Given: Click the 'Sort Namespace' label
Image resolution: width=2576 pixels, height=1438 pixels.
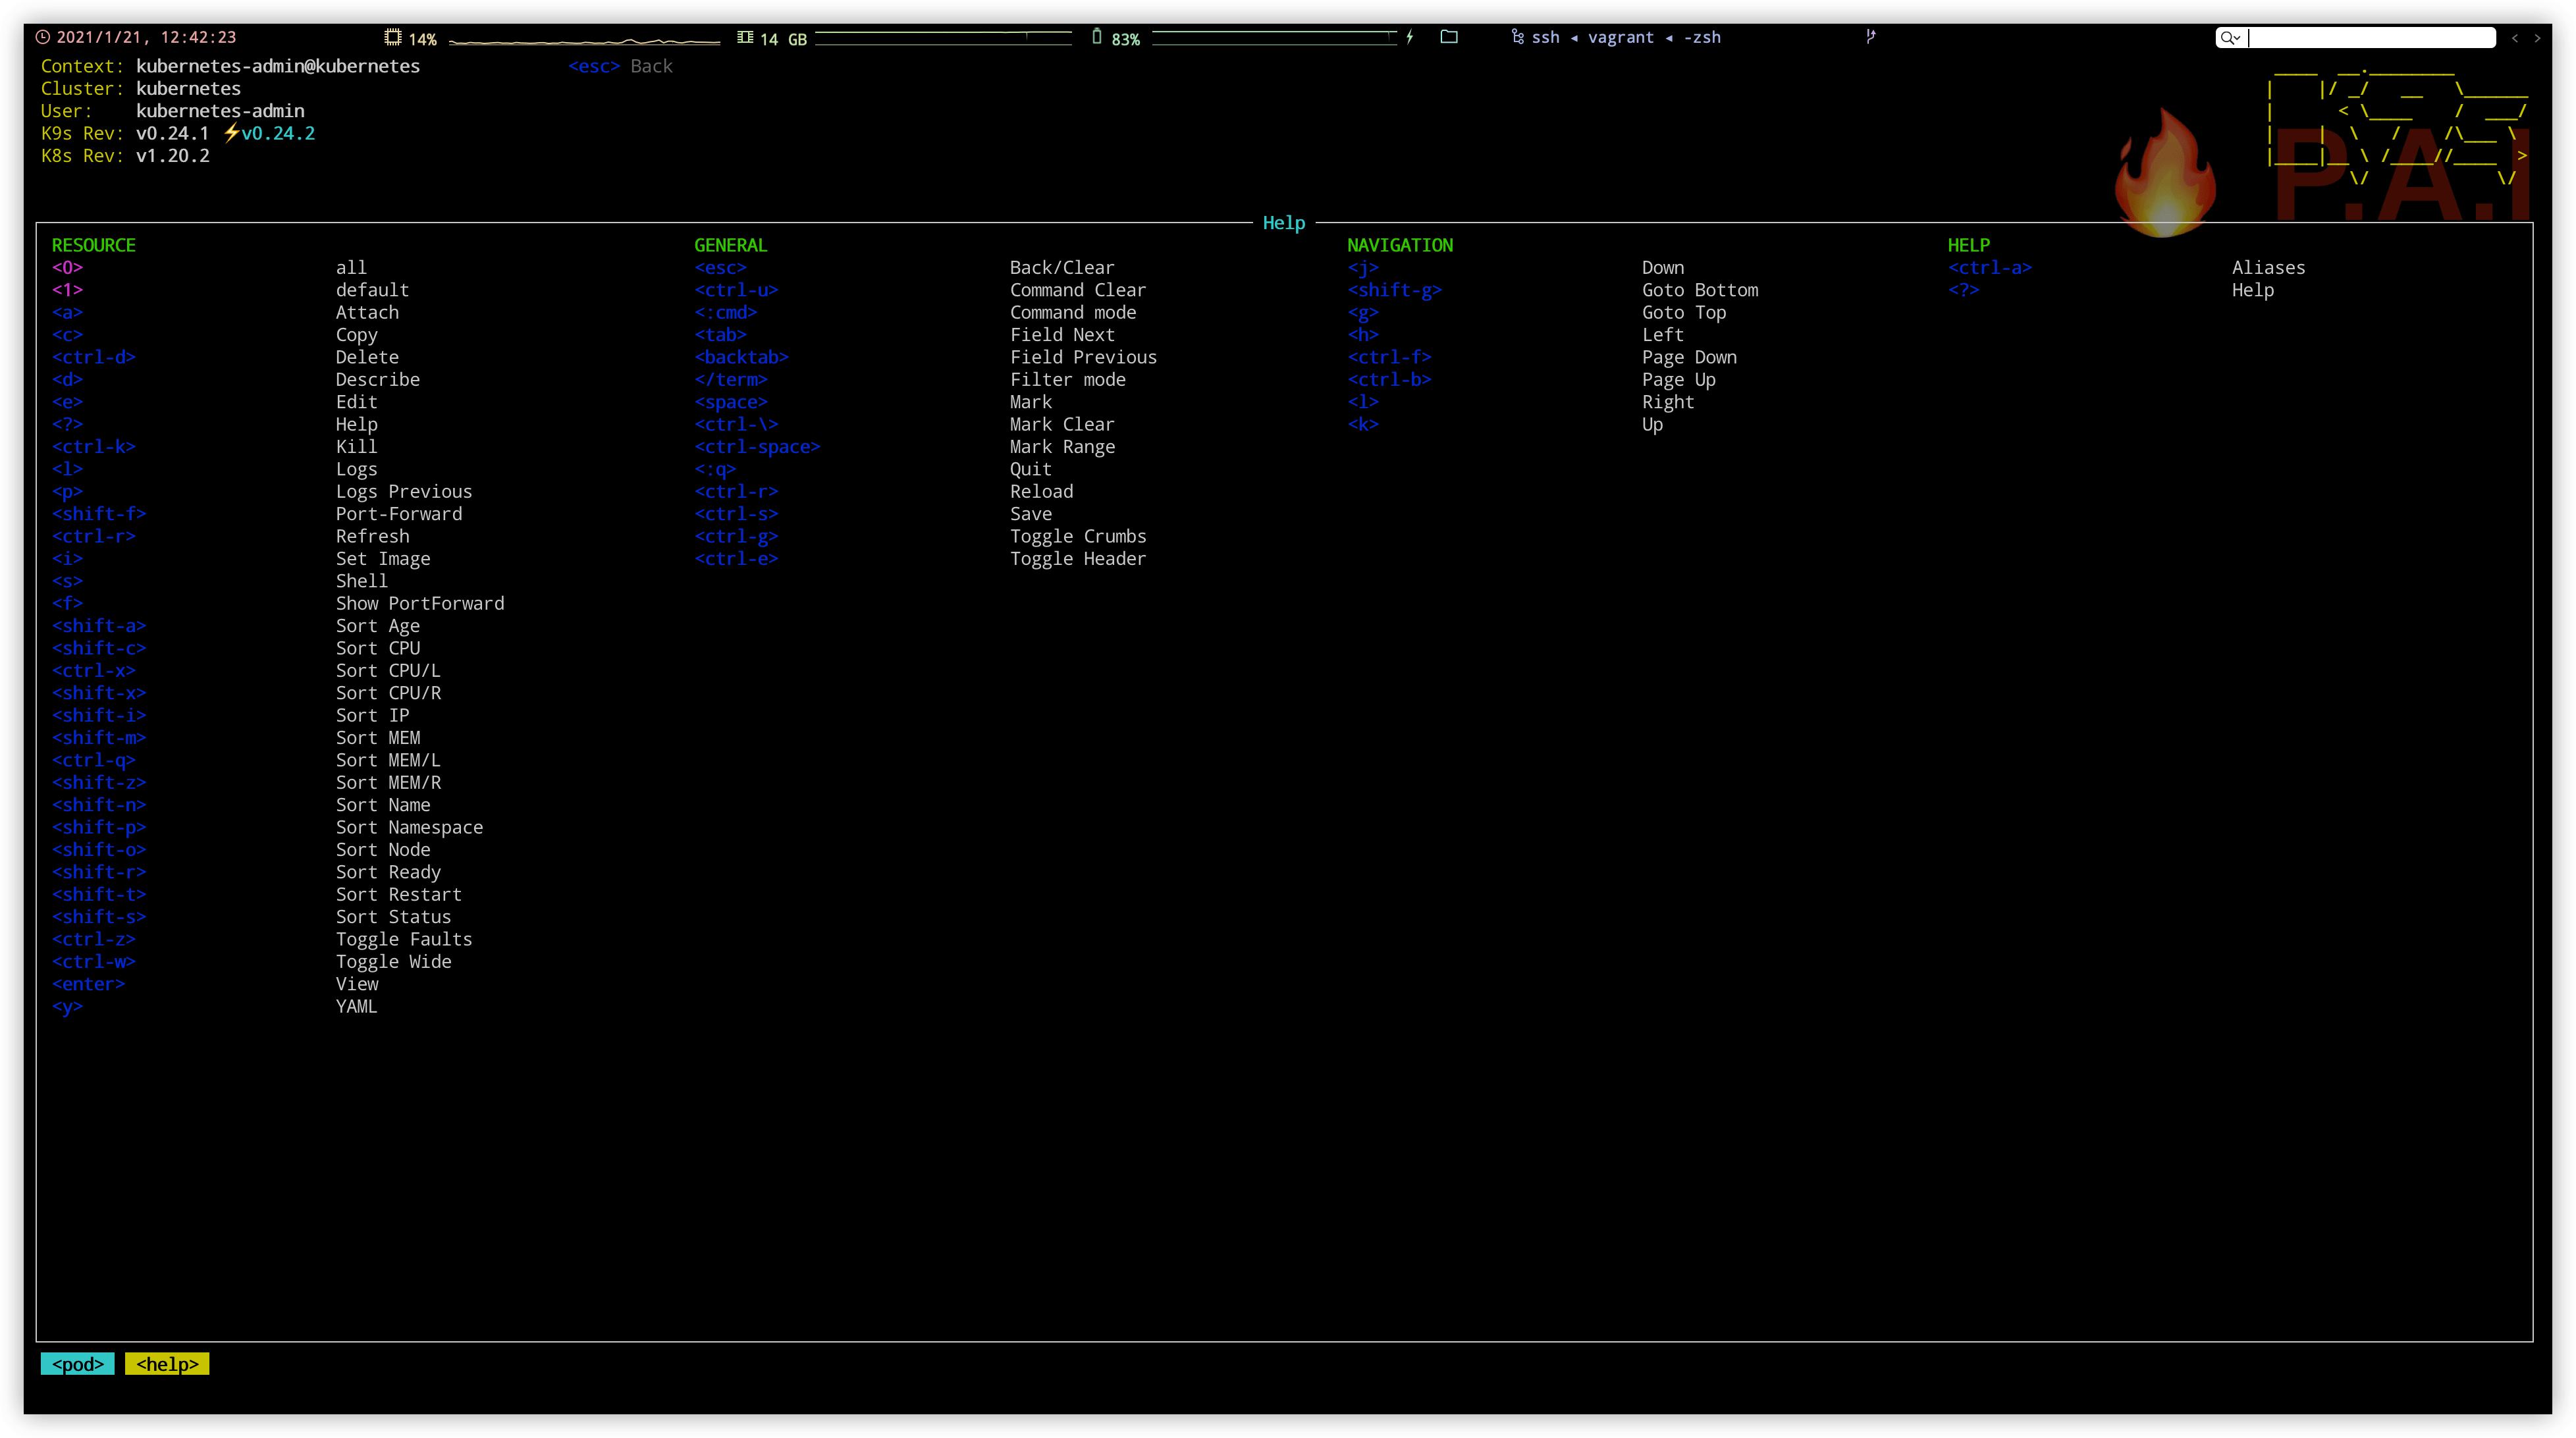Looking at the screenshot, I should pyautogui.click(x=409, y=827).
